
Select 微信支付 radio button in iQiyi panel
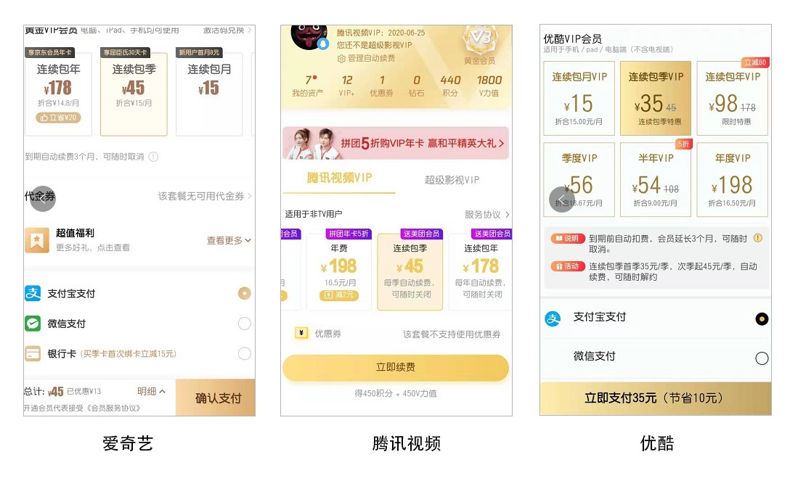(245, 324)
